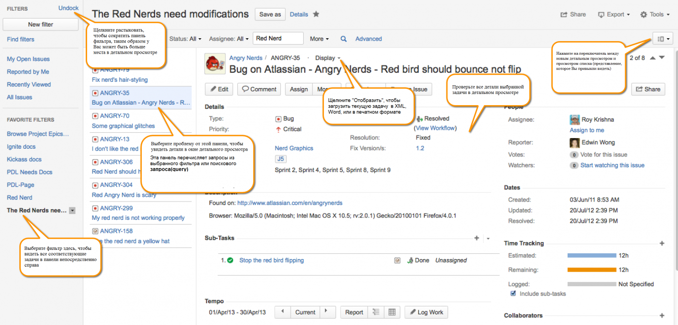Image resolution: width=678 pixels, height=325 pixels.
Task: Open the Red Nerd favorite filter
Action: pos(19,198)
